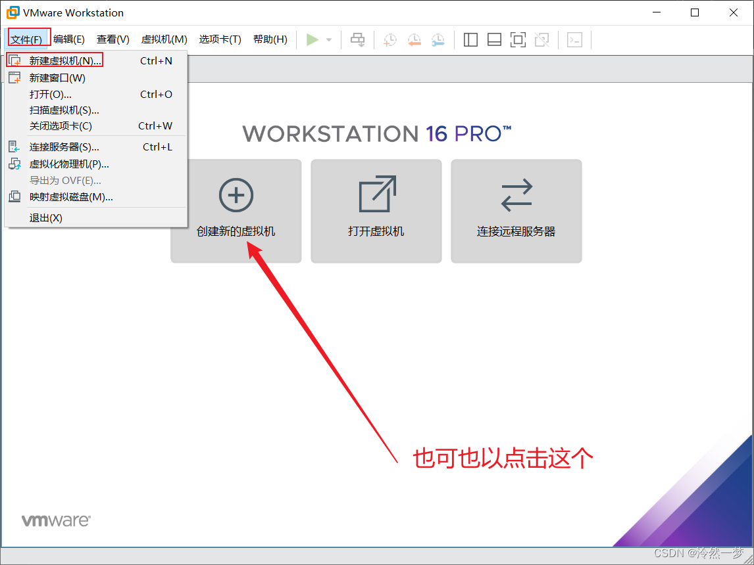This screenshot has width=754, height=565.
Task: Select 退出(X) to exit the application
Action: point(95,218)
